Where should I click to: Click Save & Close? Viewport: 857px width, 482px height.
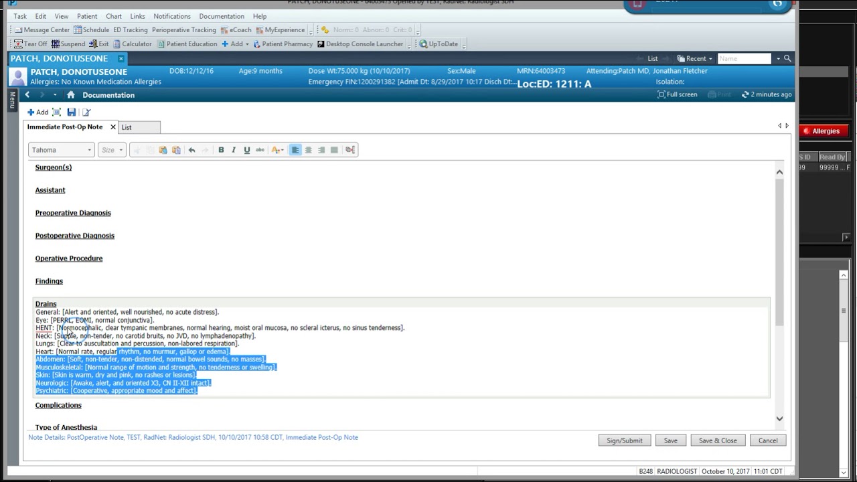pos(718,440)
